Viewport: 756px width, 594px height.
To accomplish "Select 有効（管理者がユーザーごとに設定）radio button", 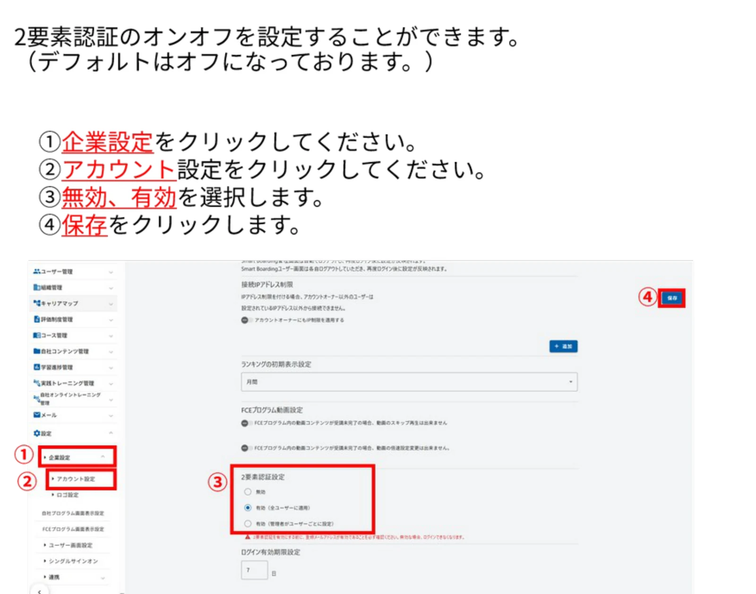I will [248, 524].
